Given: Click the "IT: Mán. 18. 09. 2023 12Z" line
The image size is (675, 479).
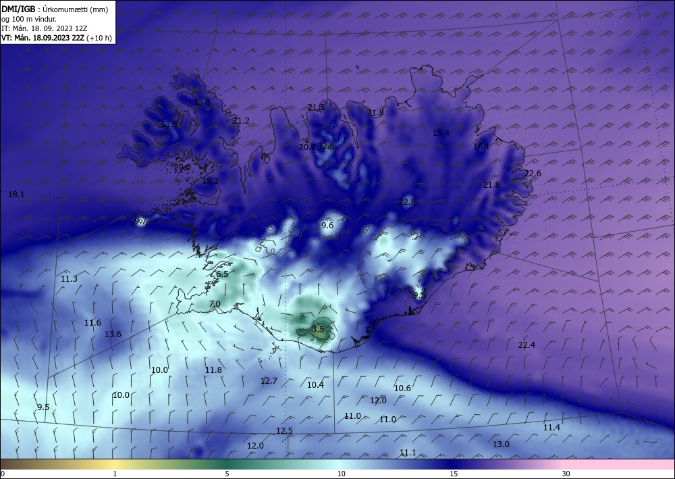Looking at the screenshot, I should tap(45, 28).
